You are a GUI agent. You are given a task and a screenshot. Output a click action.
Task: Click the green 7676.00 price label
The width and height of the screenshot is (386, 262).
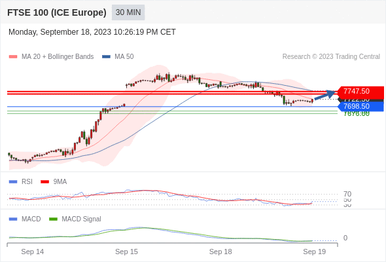coord(357,114)
